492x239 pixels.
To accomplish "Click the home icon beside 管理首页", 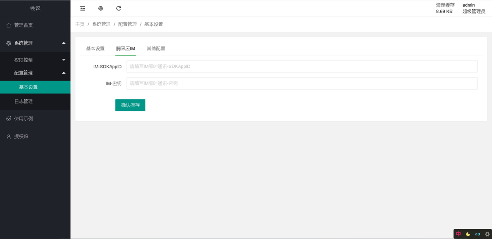I will click(9, 25).
